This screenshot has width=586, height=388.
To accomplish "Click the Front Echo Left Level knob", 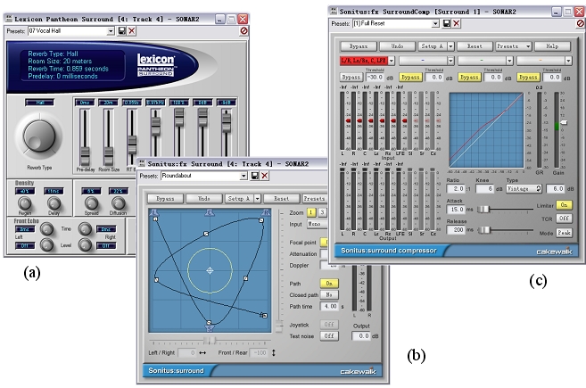I will pos(46,244).
